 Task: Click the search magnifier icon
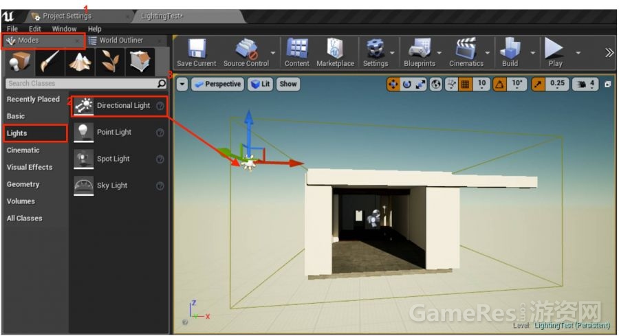[161, 83]
